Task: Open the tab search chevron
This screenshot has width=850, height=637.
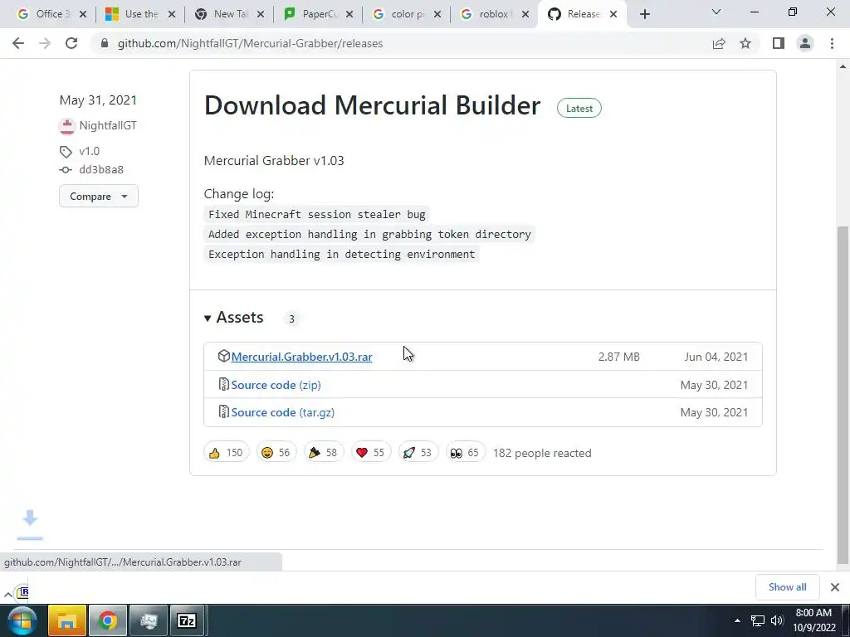Action: [x=716, y=12]
